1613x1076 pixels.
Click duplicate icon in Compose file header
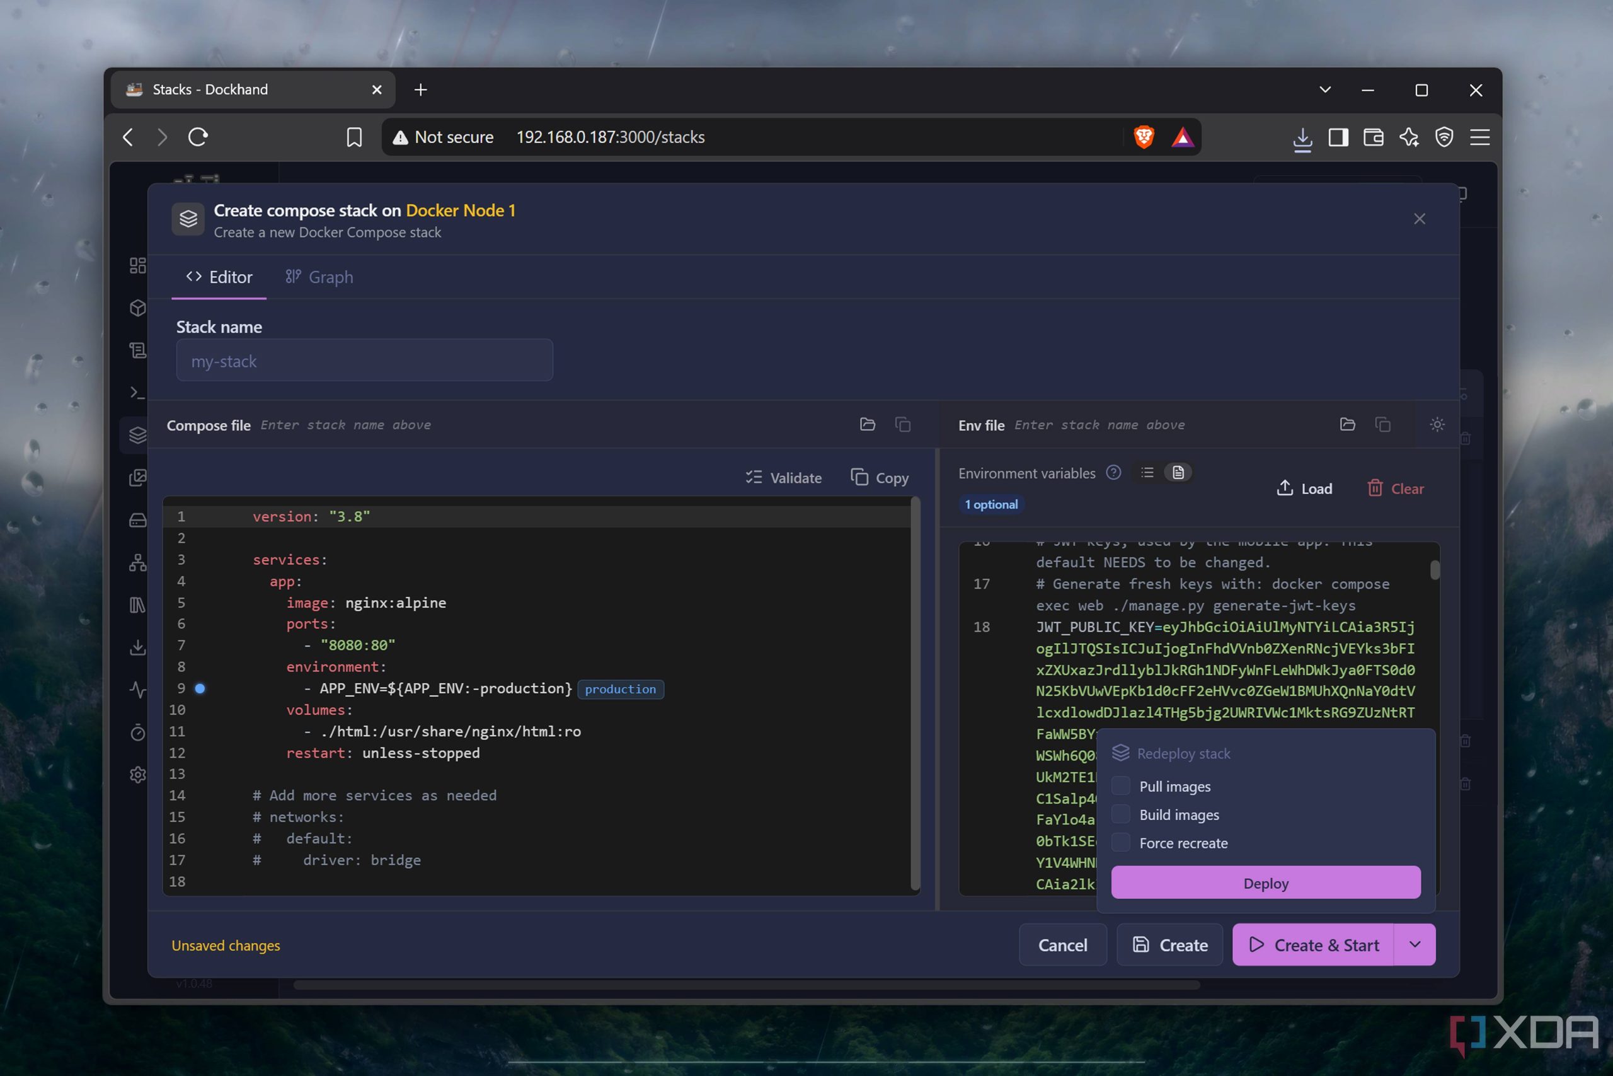tap(903, 425)
